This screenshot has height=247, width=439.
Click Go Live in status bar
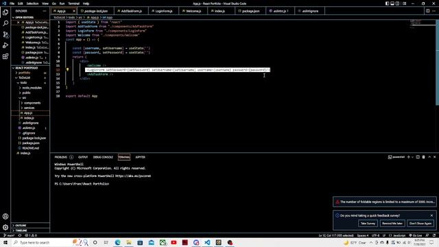coord(416,235)
